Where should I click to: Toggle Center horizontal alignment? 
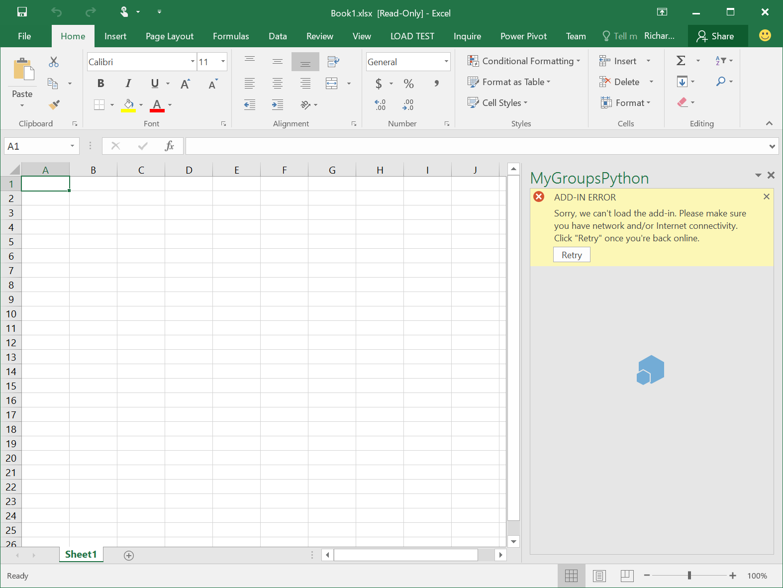point(278,83)
